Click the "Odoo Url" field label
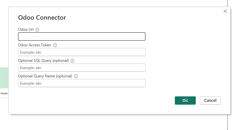 coord(26,29)
